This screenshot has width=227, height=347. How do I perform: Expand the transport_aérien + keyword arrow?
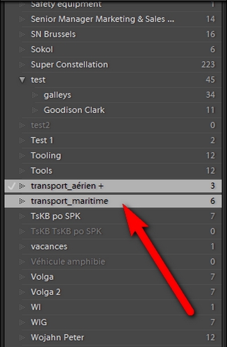pyautogui.click(x=22, y=186)
